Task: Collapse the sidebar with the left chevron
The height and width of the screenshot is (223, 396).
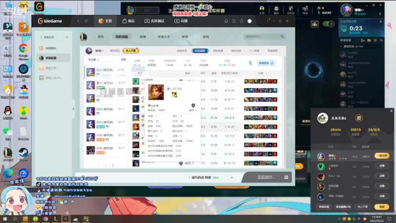Action: tap(73, 109)
